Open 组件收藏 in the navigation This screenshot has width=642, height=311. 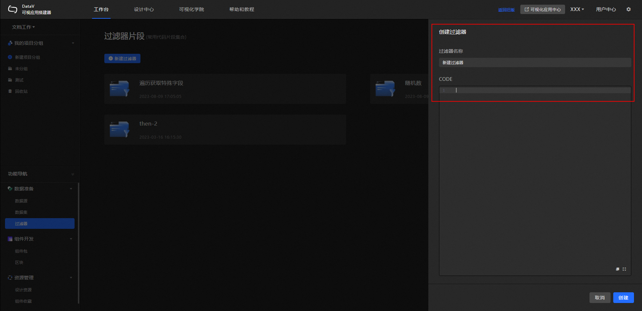(23, 301)
